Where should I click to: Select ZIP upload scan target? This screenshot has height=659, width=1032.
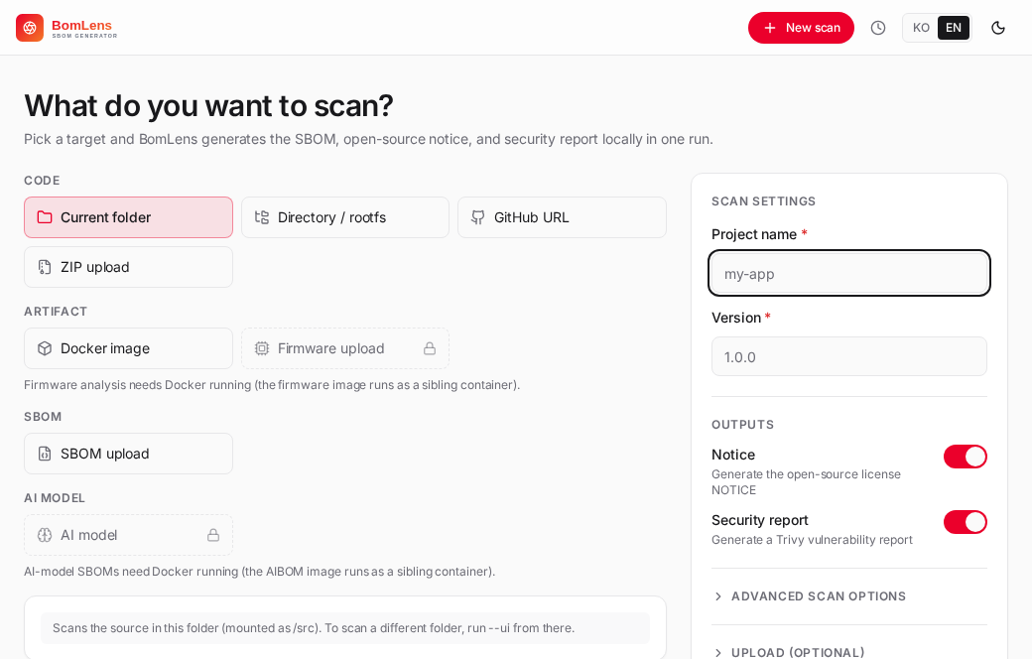(x=128, y=267)
